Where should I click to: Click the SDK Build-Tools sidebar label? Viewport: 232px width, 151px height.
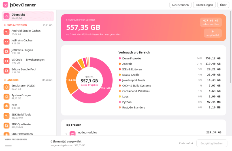pos(21,115)
